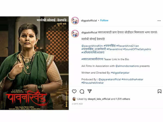Open the #BhausahebArekar hashtag
The width and height of the screenshot is (163, 122).
pyautogui.click(x=93, y=83)
